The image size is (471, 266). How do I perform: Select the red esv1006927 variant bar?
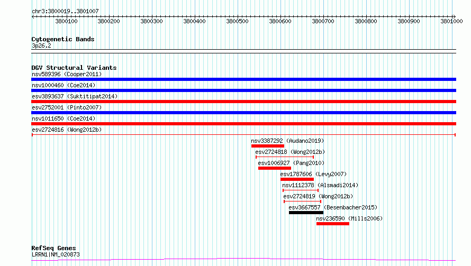tap(275, 168)
